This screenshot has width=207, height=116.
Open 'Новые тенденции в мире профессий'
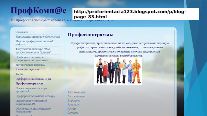pos(31,90)
